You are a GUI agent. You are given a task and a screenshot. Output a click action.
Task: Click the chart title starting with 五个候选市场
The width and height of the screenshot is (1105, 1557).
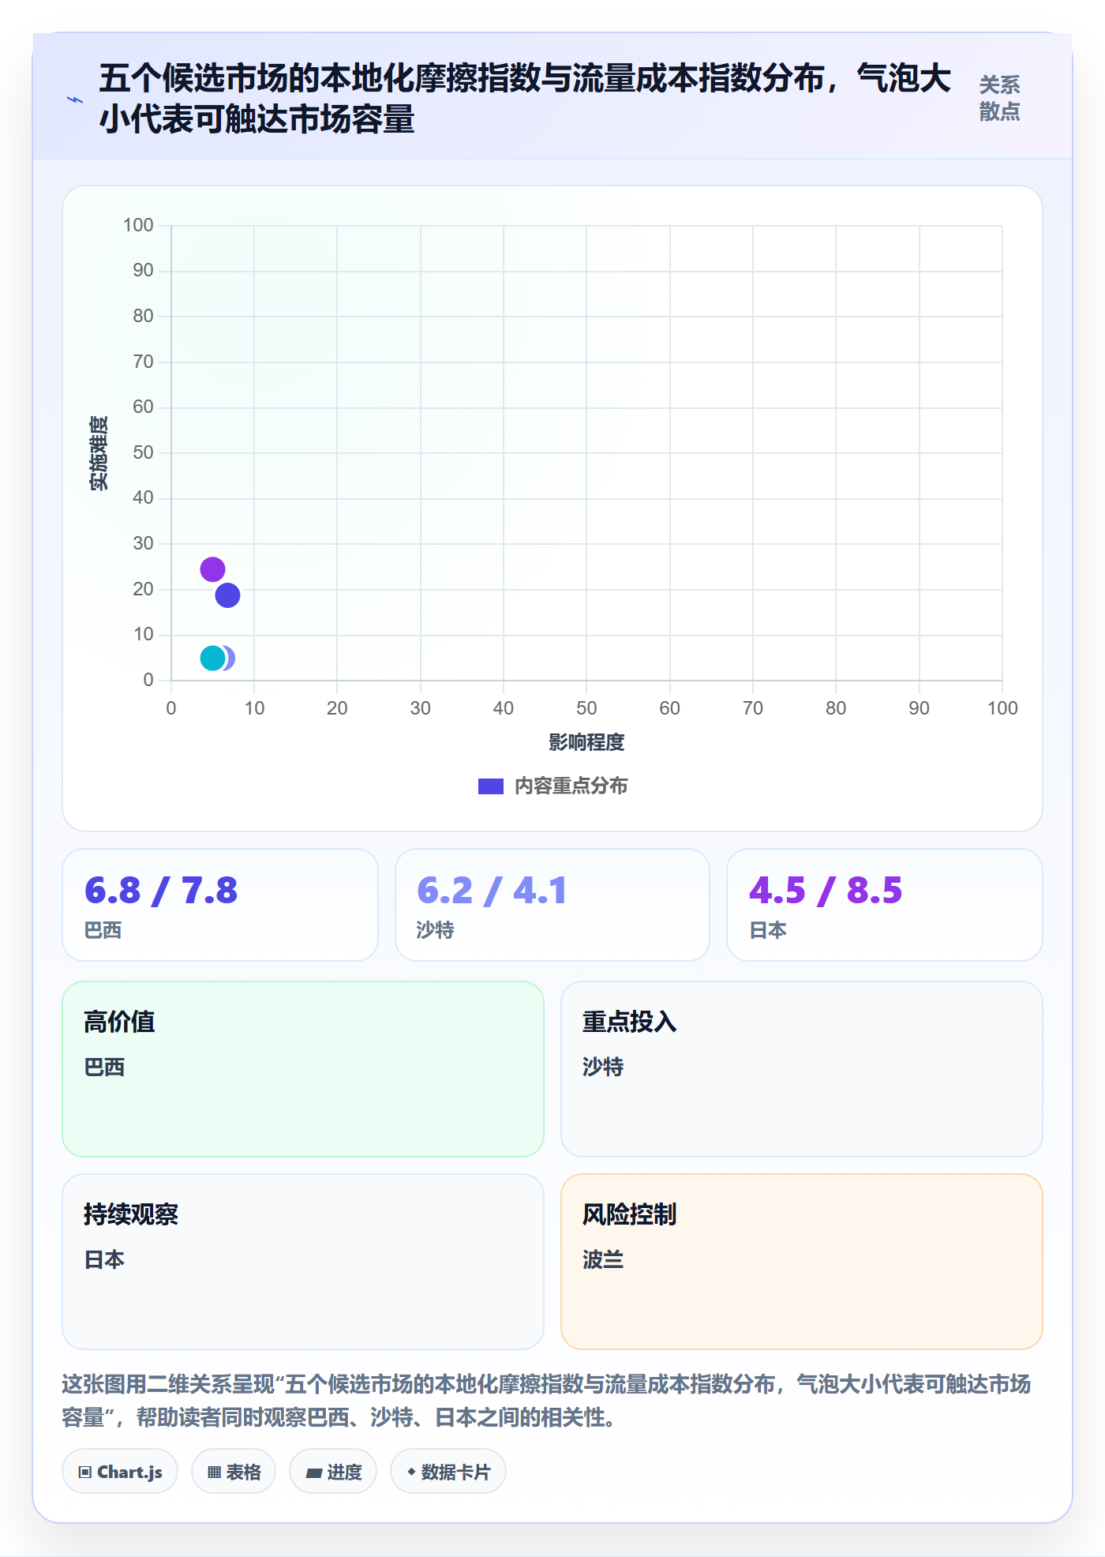524,99
